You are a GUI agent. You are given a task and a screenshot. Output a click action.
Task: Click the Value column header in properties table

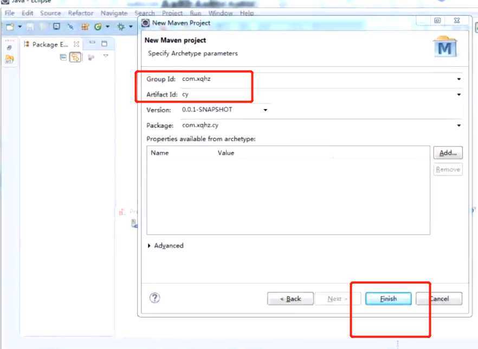(226, 153)
